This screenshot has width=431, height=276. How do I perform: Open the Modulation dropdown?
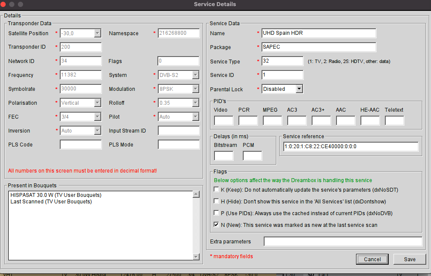[196, 89]
